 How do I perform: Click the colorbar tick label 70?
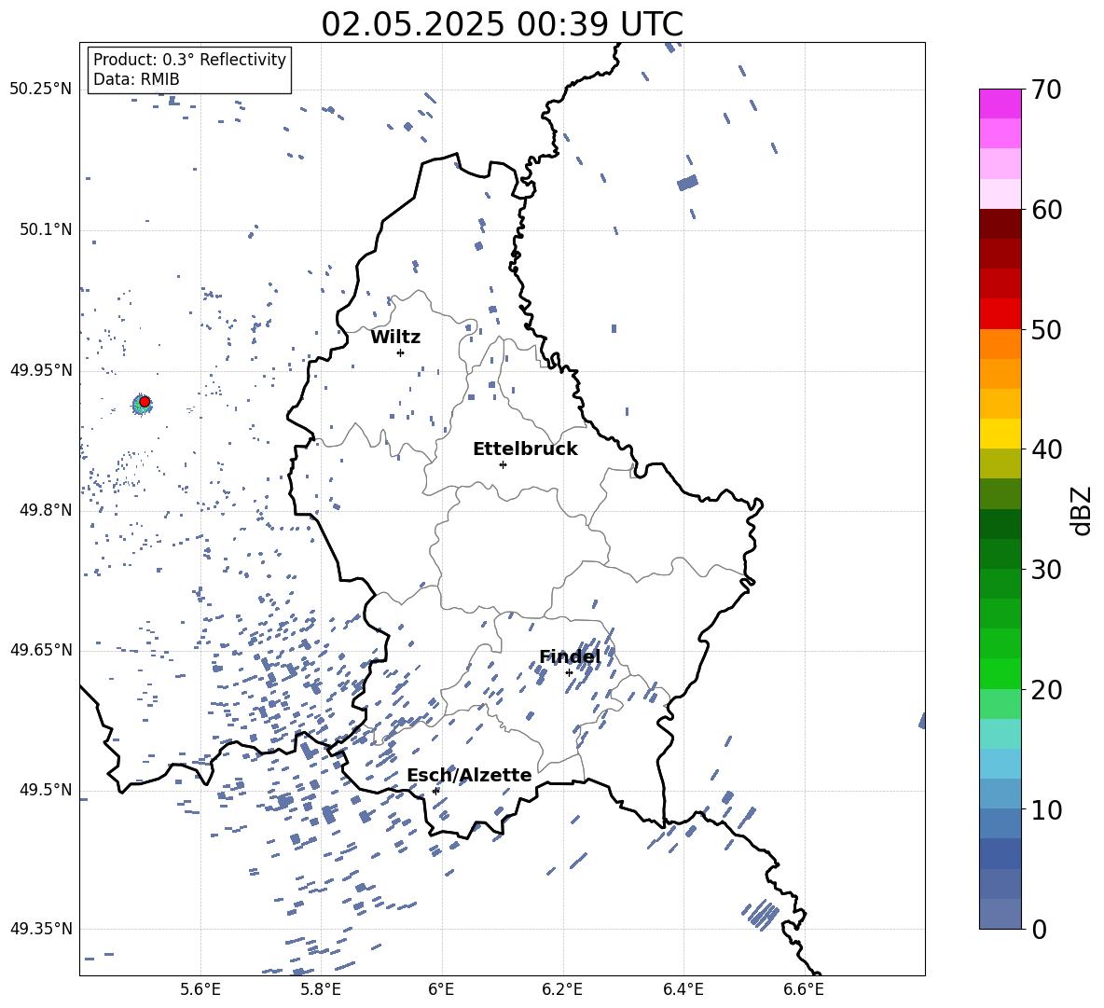1046,90
